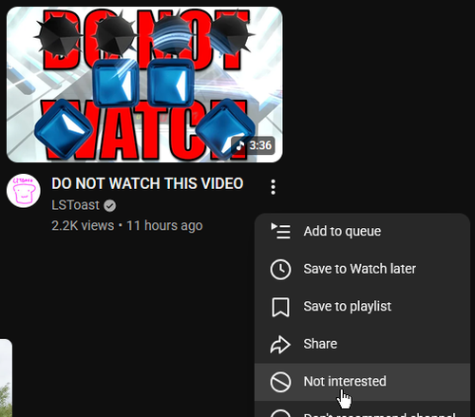Image resolution: width=475 pixels, height=417 pixels.
Task: Go to the LSToast channel name link
Action: (75, 205)
